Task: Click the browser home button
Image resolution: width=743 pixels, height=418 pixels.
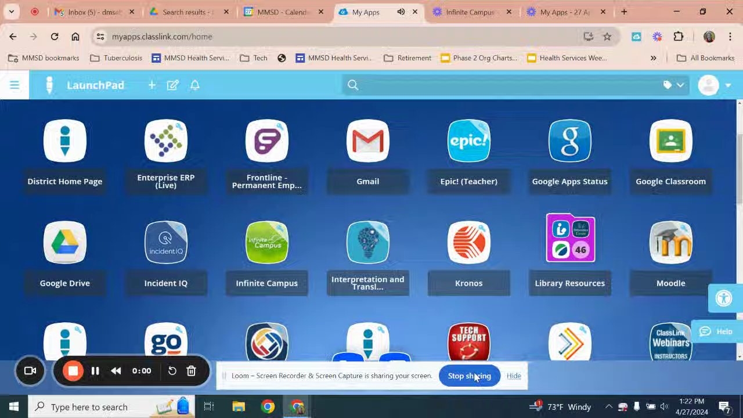Action: point(75,37)
